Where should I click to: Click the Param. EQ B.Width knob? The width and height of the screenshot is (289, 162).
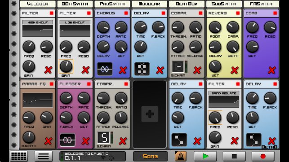point(29,137)
